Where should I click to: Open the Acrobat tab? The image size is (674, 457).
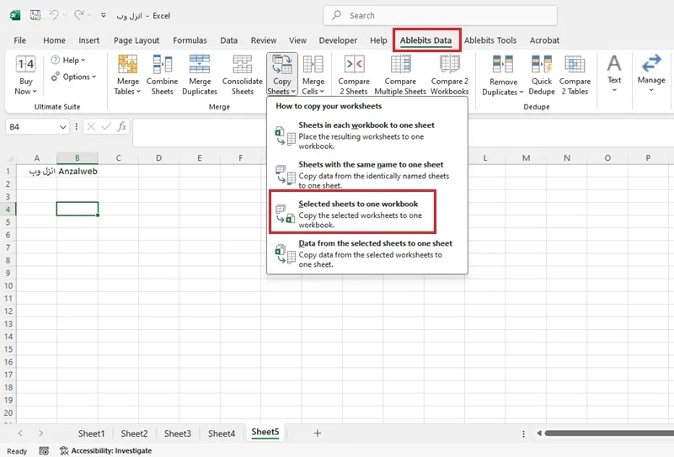tap(544, 40)
